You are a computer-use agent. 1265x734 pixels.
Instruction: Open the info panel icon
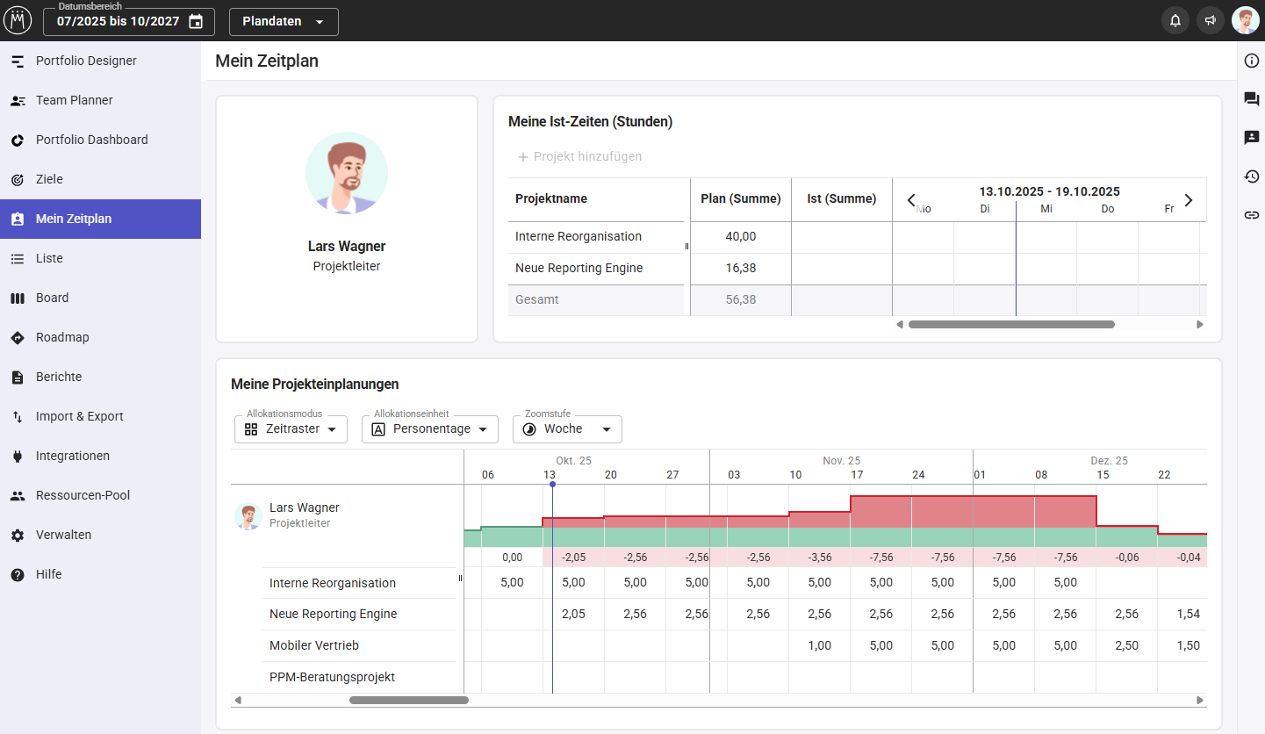pos(1252,61)
